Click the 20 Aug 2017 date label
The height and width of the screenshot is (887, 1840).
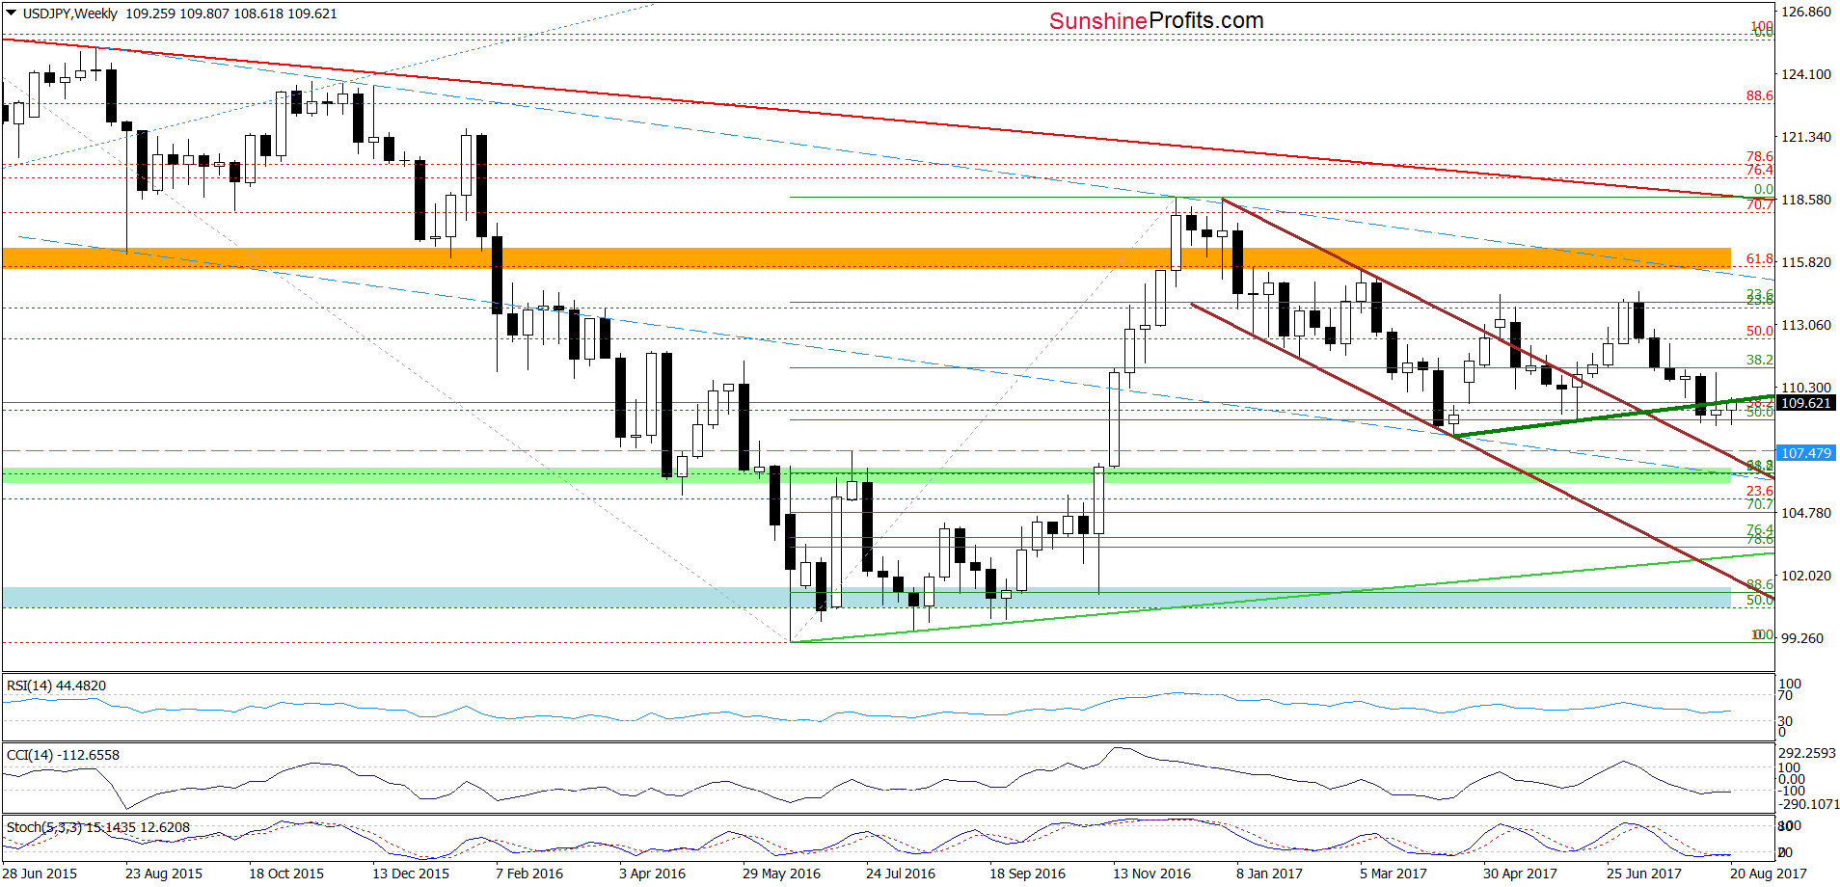click(1768, 874)
